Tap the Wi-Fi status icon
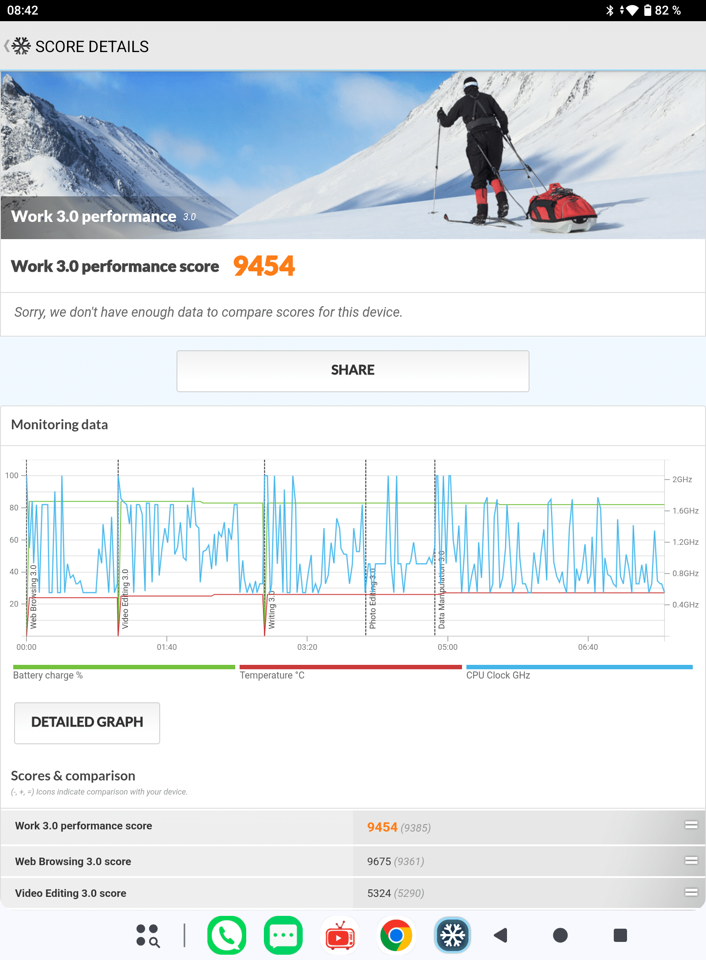 pyautogui.click(x=632, y=10)
